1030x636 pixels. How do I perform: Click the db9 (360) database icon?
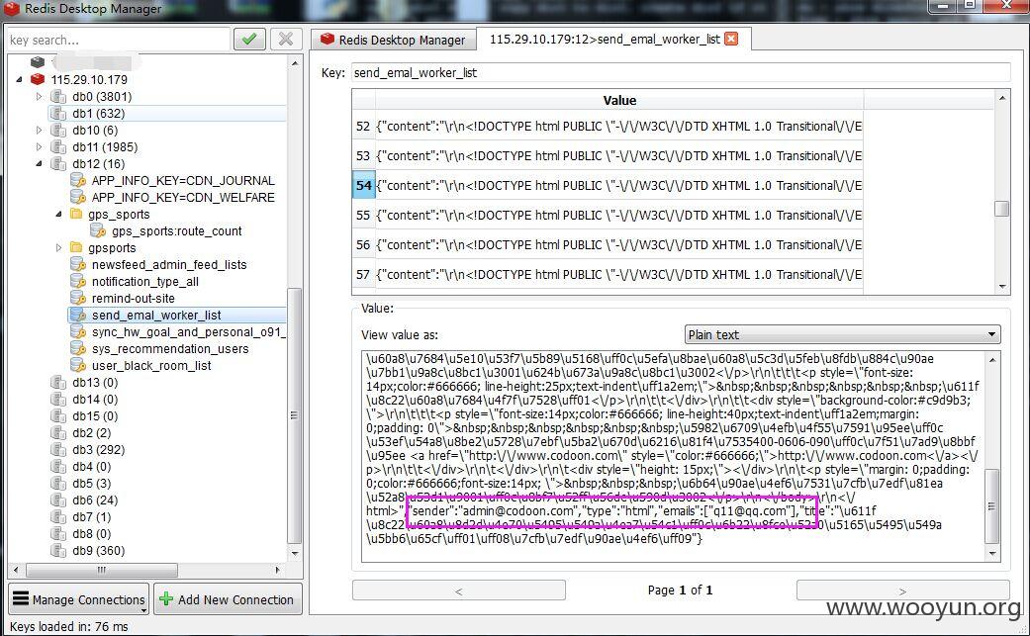pyautogui.click(x=58, y=551)
